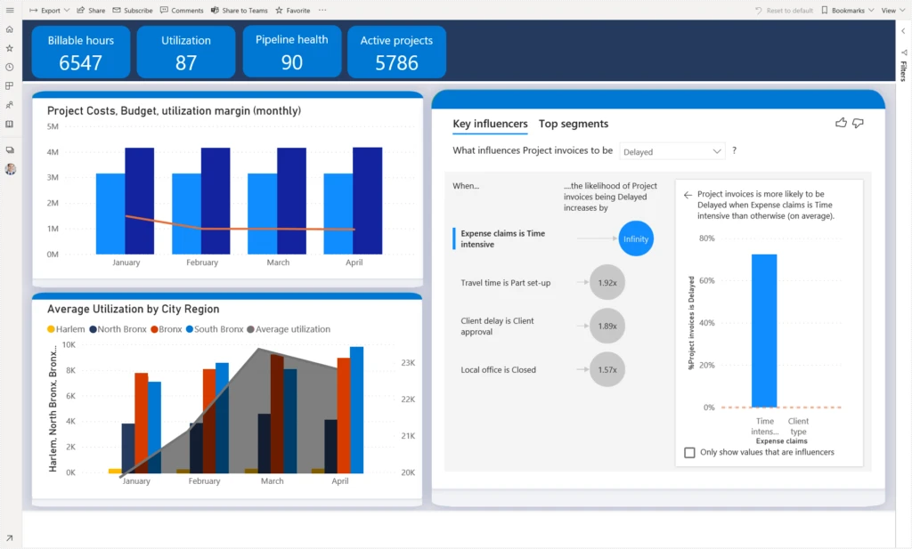
Task: Select the Home icon in the sidebar
Action: [x=11, y=28]
